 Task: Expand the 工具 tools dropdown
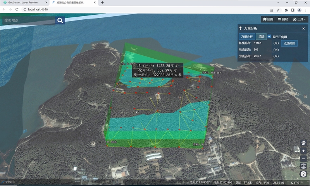coord(299,19)
